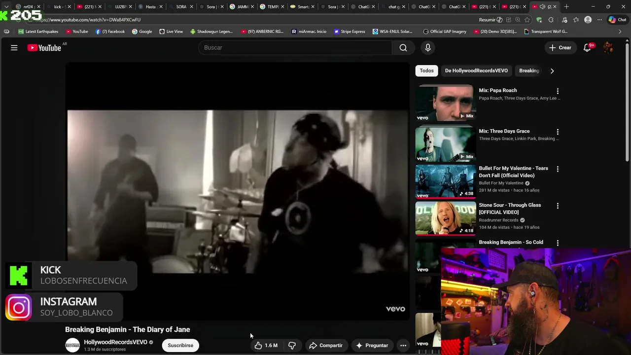Dislike the video with thumbs down
The width and height of the screenshot is (631, 355).
(292, 346)
